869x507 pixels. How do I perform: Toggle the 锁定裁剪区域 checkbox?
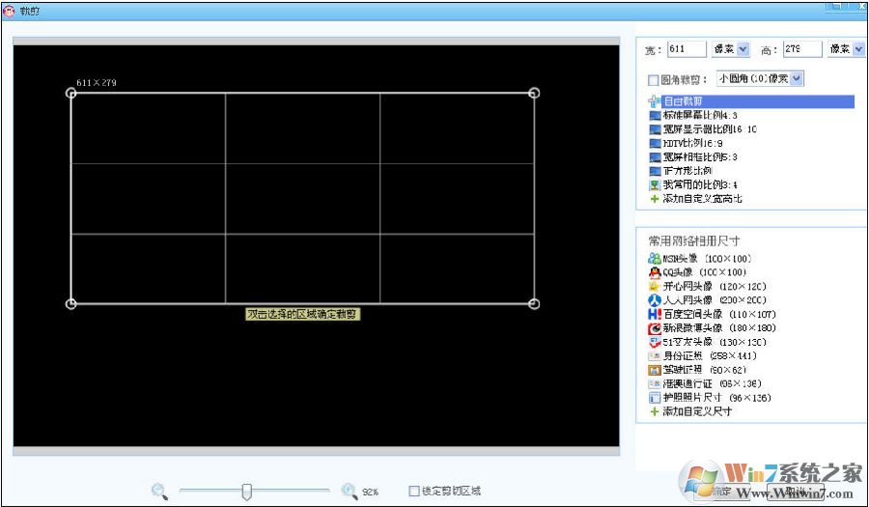point(414,491)
